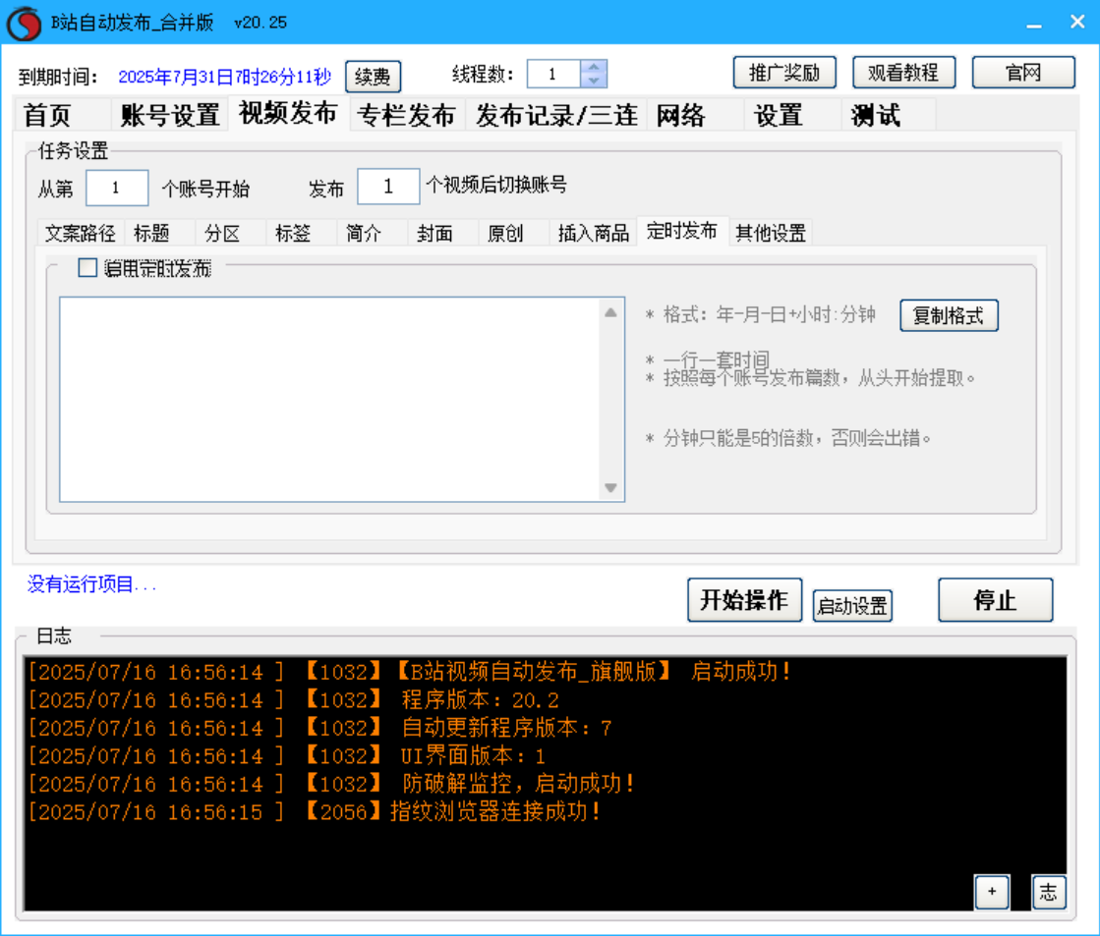Click the 复制格式 button
This screenshot has width=1100, height=936.
[949, 315]
